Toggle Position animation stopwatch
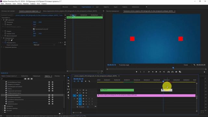Viewport: 208px width, 117px height. pos(5,22)
